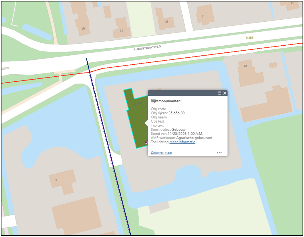Click the RIJKSSTRAATWEG road label
Screen dimensions: 304x237
coord(147,48)
